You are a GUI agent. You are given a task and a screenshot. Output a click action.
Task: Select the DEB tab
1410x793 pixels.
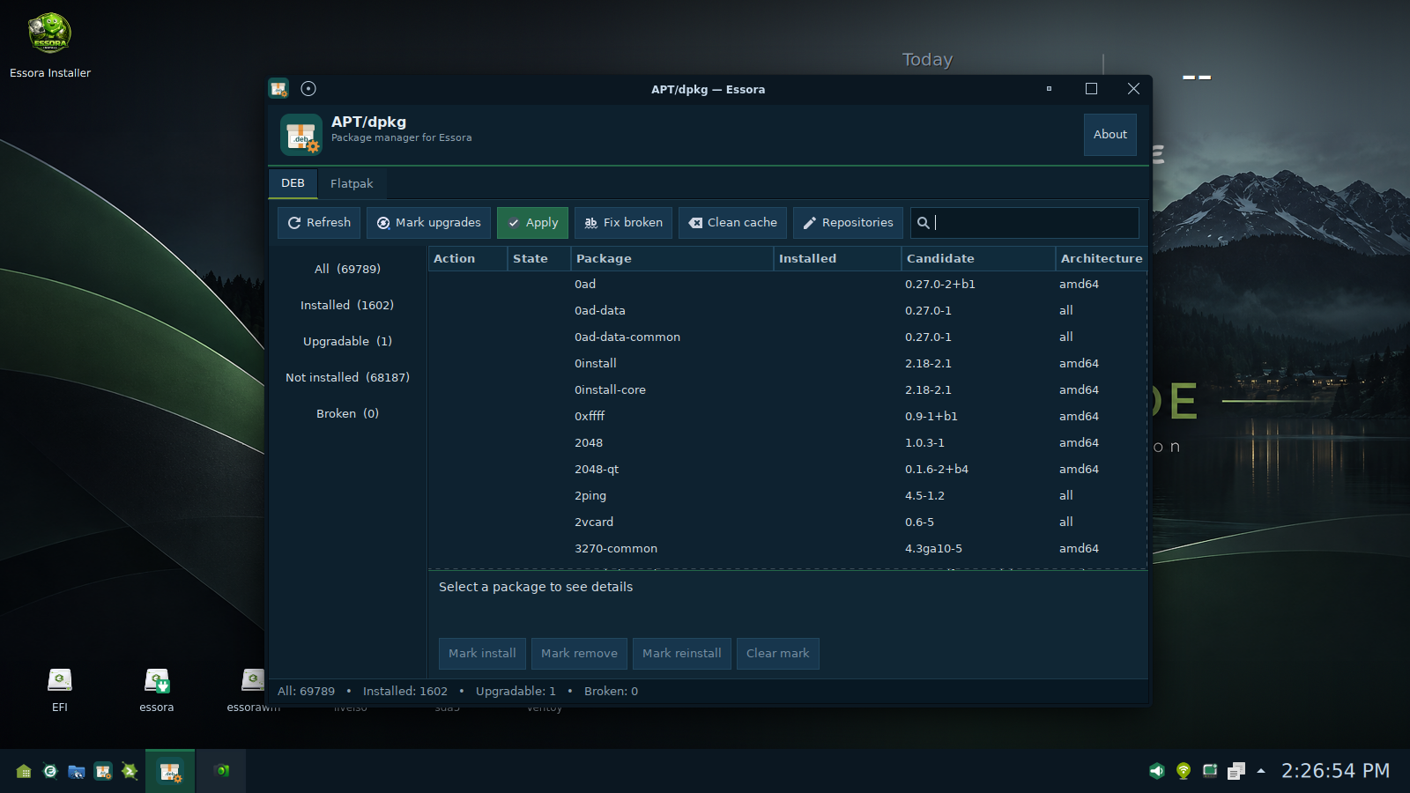click(293, 183)
